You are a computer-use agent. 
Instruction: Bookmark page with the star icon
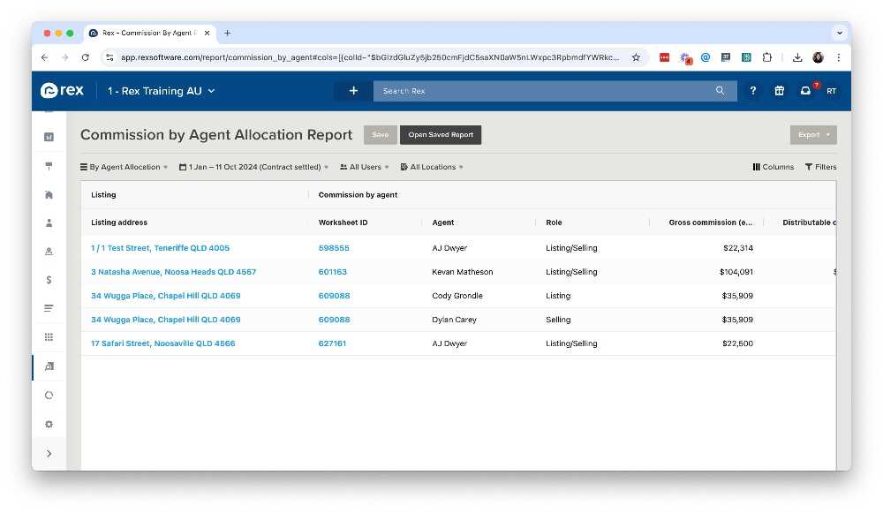636,57
